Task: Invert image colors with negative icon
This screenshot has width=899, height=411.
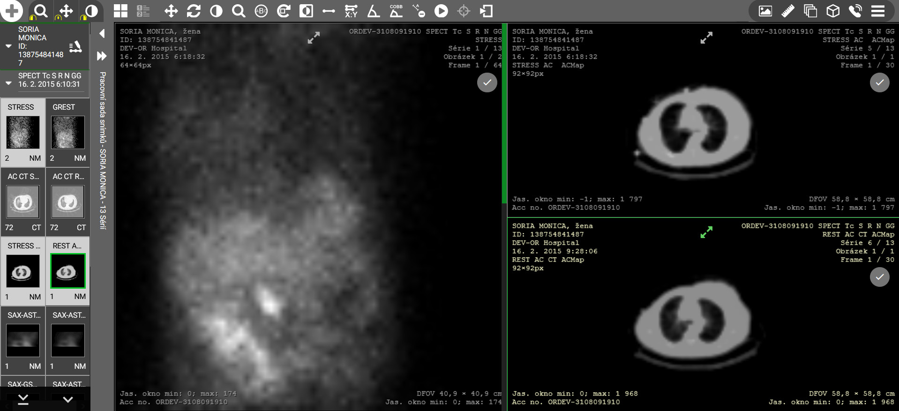Action: [306, 11]
